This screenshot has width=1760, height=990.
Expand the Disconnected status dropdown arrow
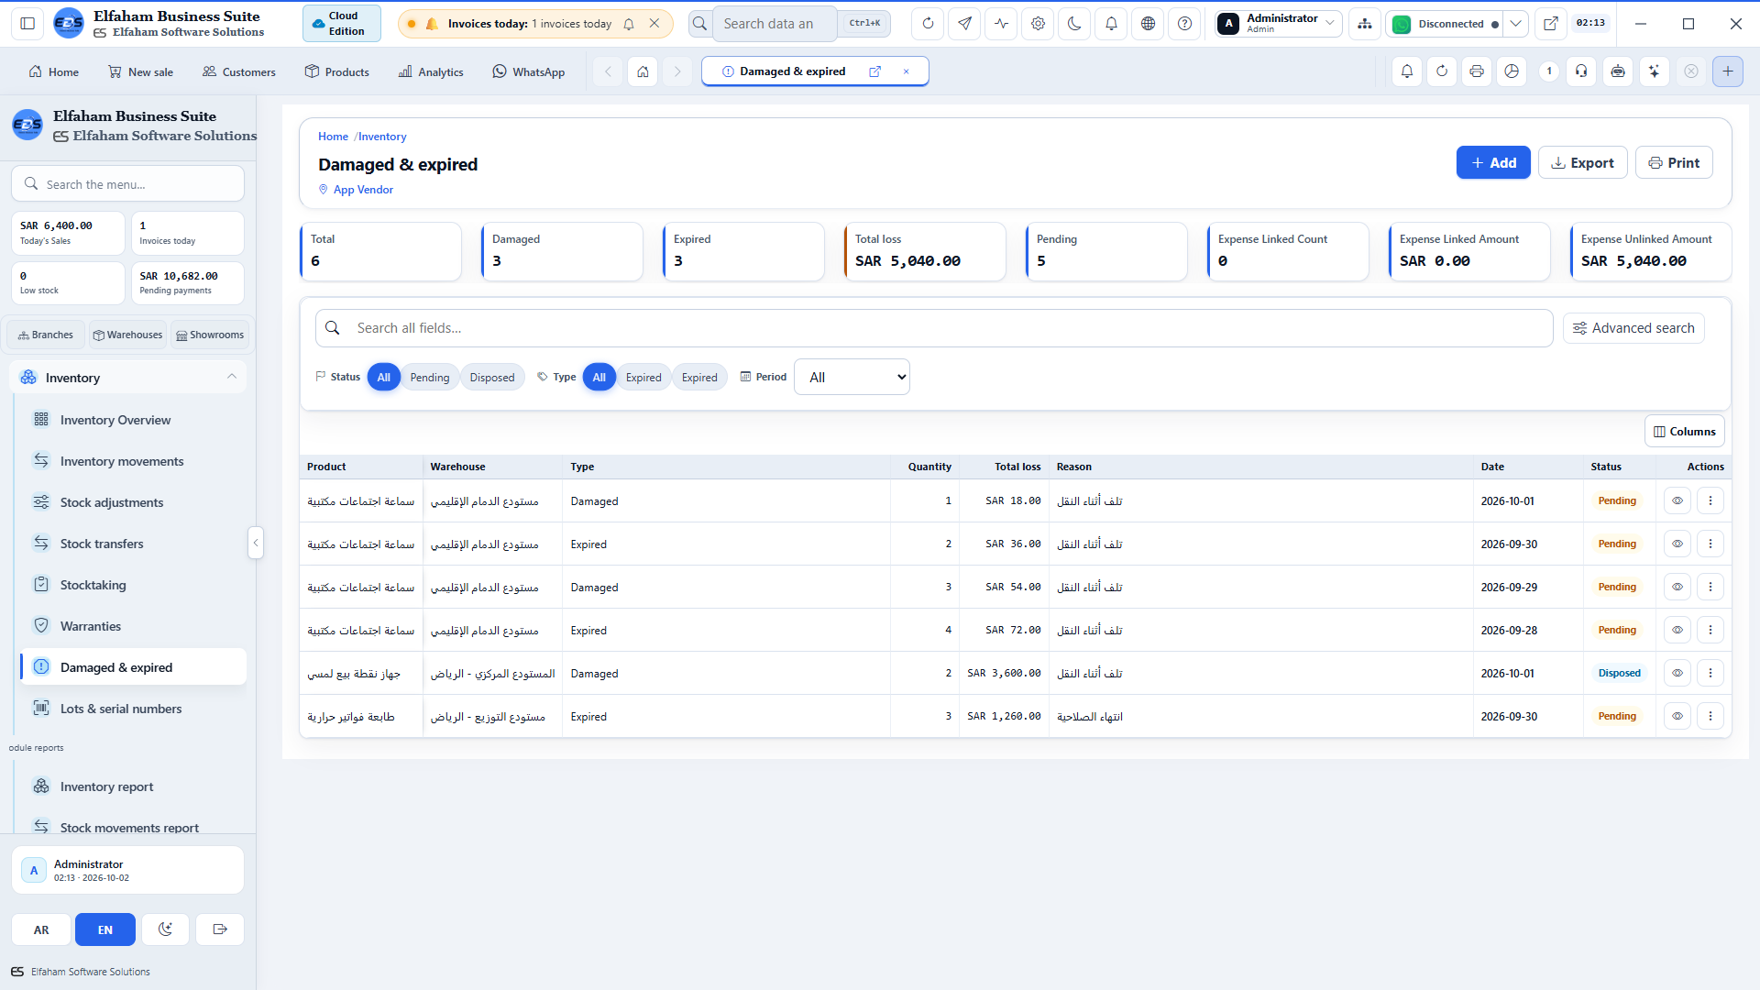pos(1516,24)
